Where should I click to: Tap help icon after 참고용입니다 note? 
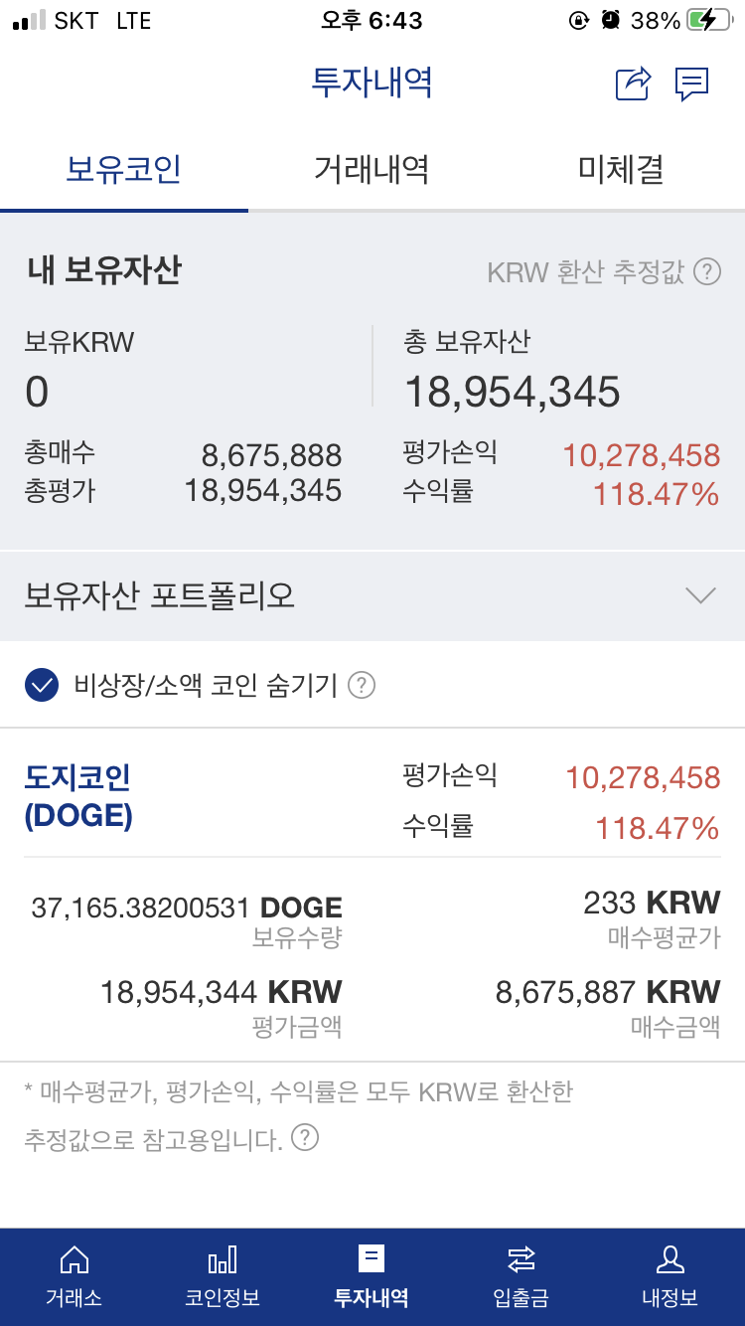tap(306, 1137)
